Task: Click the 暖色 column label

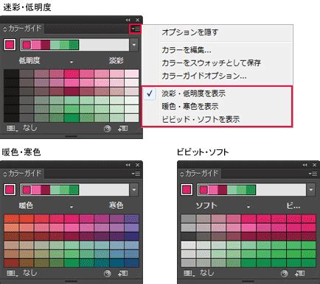Action: click(x=26, y=205)
